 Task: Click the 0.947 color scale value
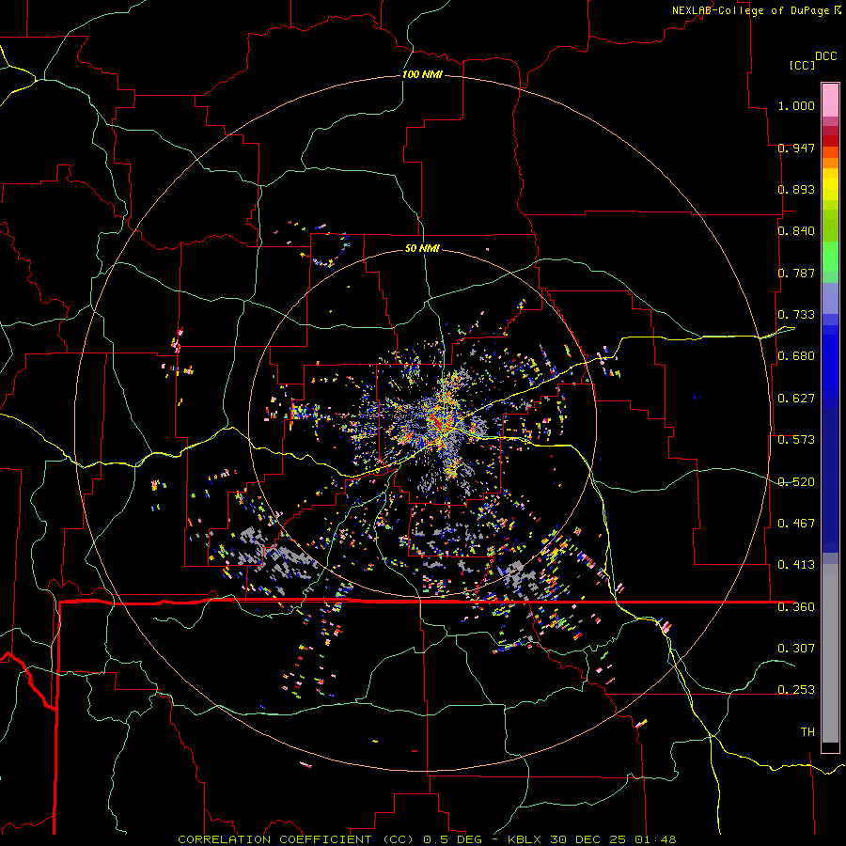tap(796, 148)
